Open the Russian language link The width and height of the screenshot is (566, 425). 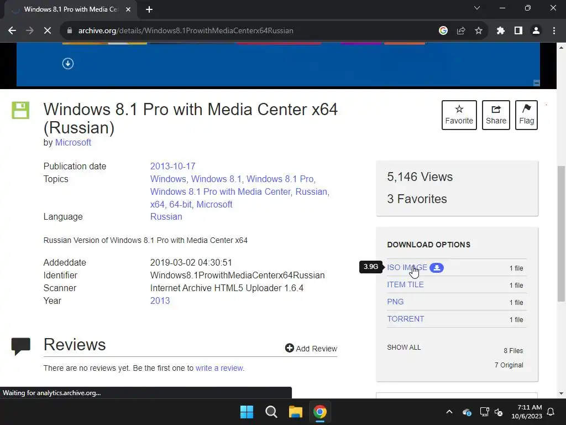tap(166, 216)
